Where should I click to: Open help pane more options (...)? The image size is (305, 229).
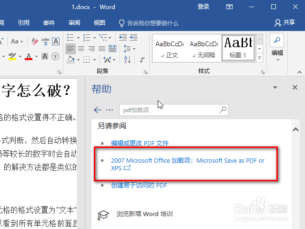[x=110, y=110]
